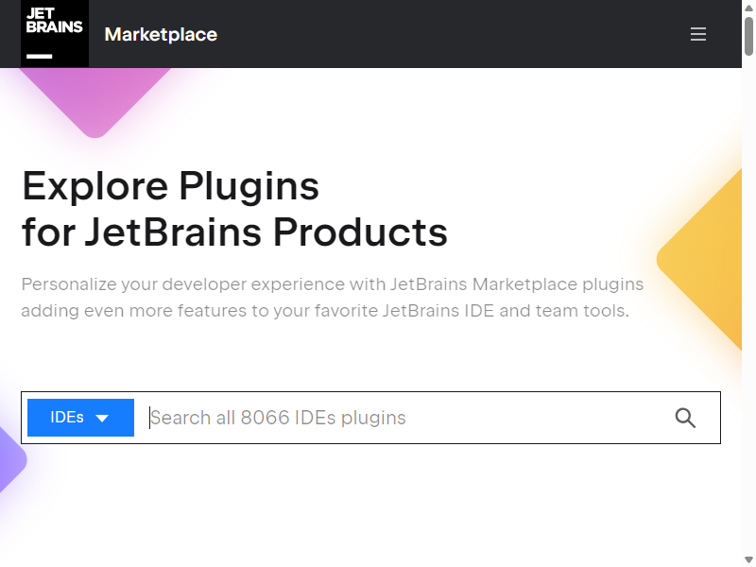Click the vertical scrollbar thumb
Screen dimensions: 756x567
coord(748,36)
